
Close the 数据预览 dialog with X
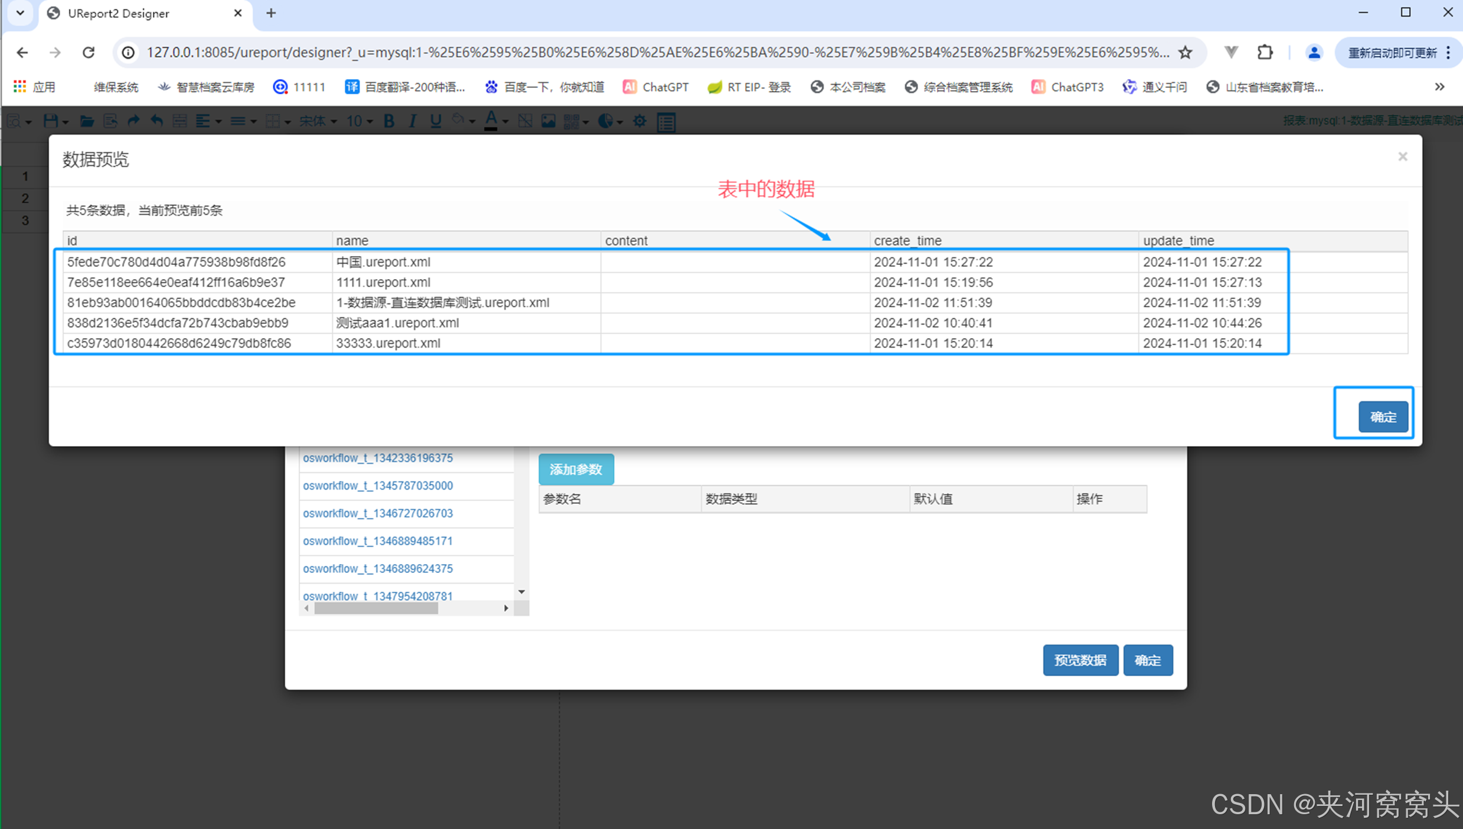[1403, 156]
